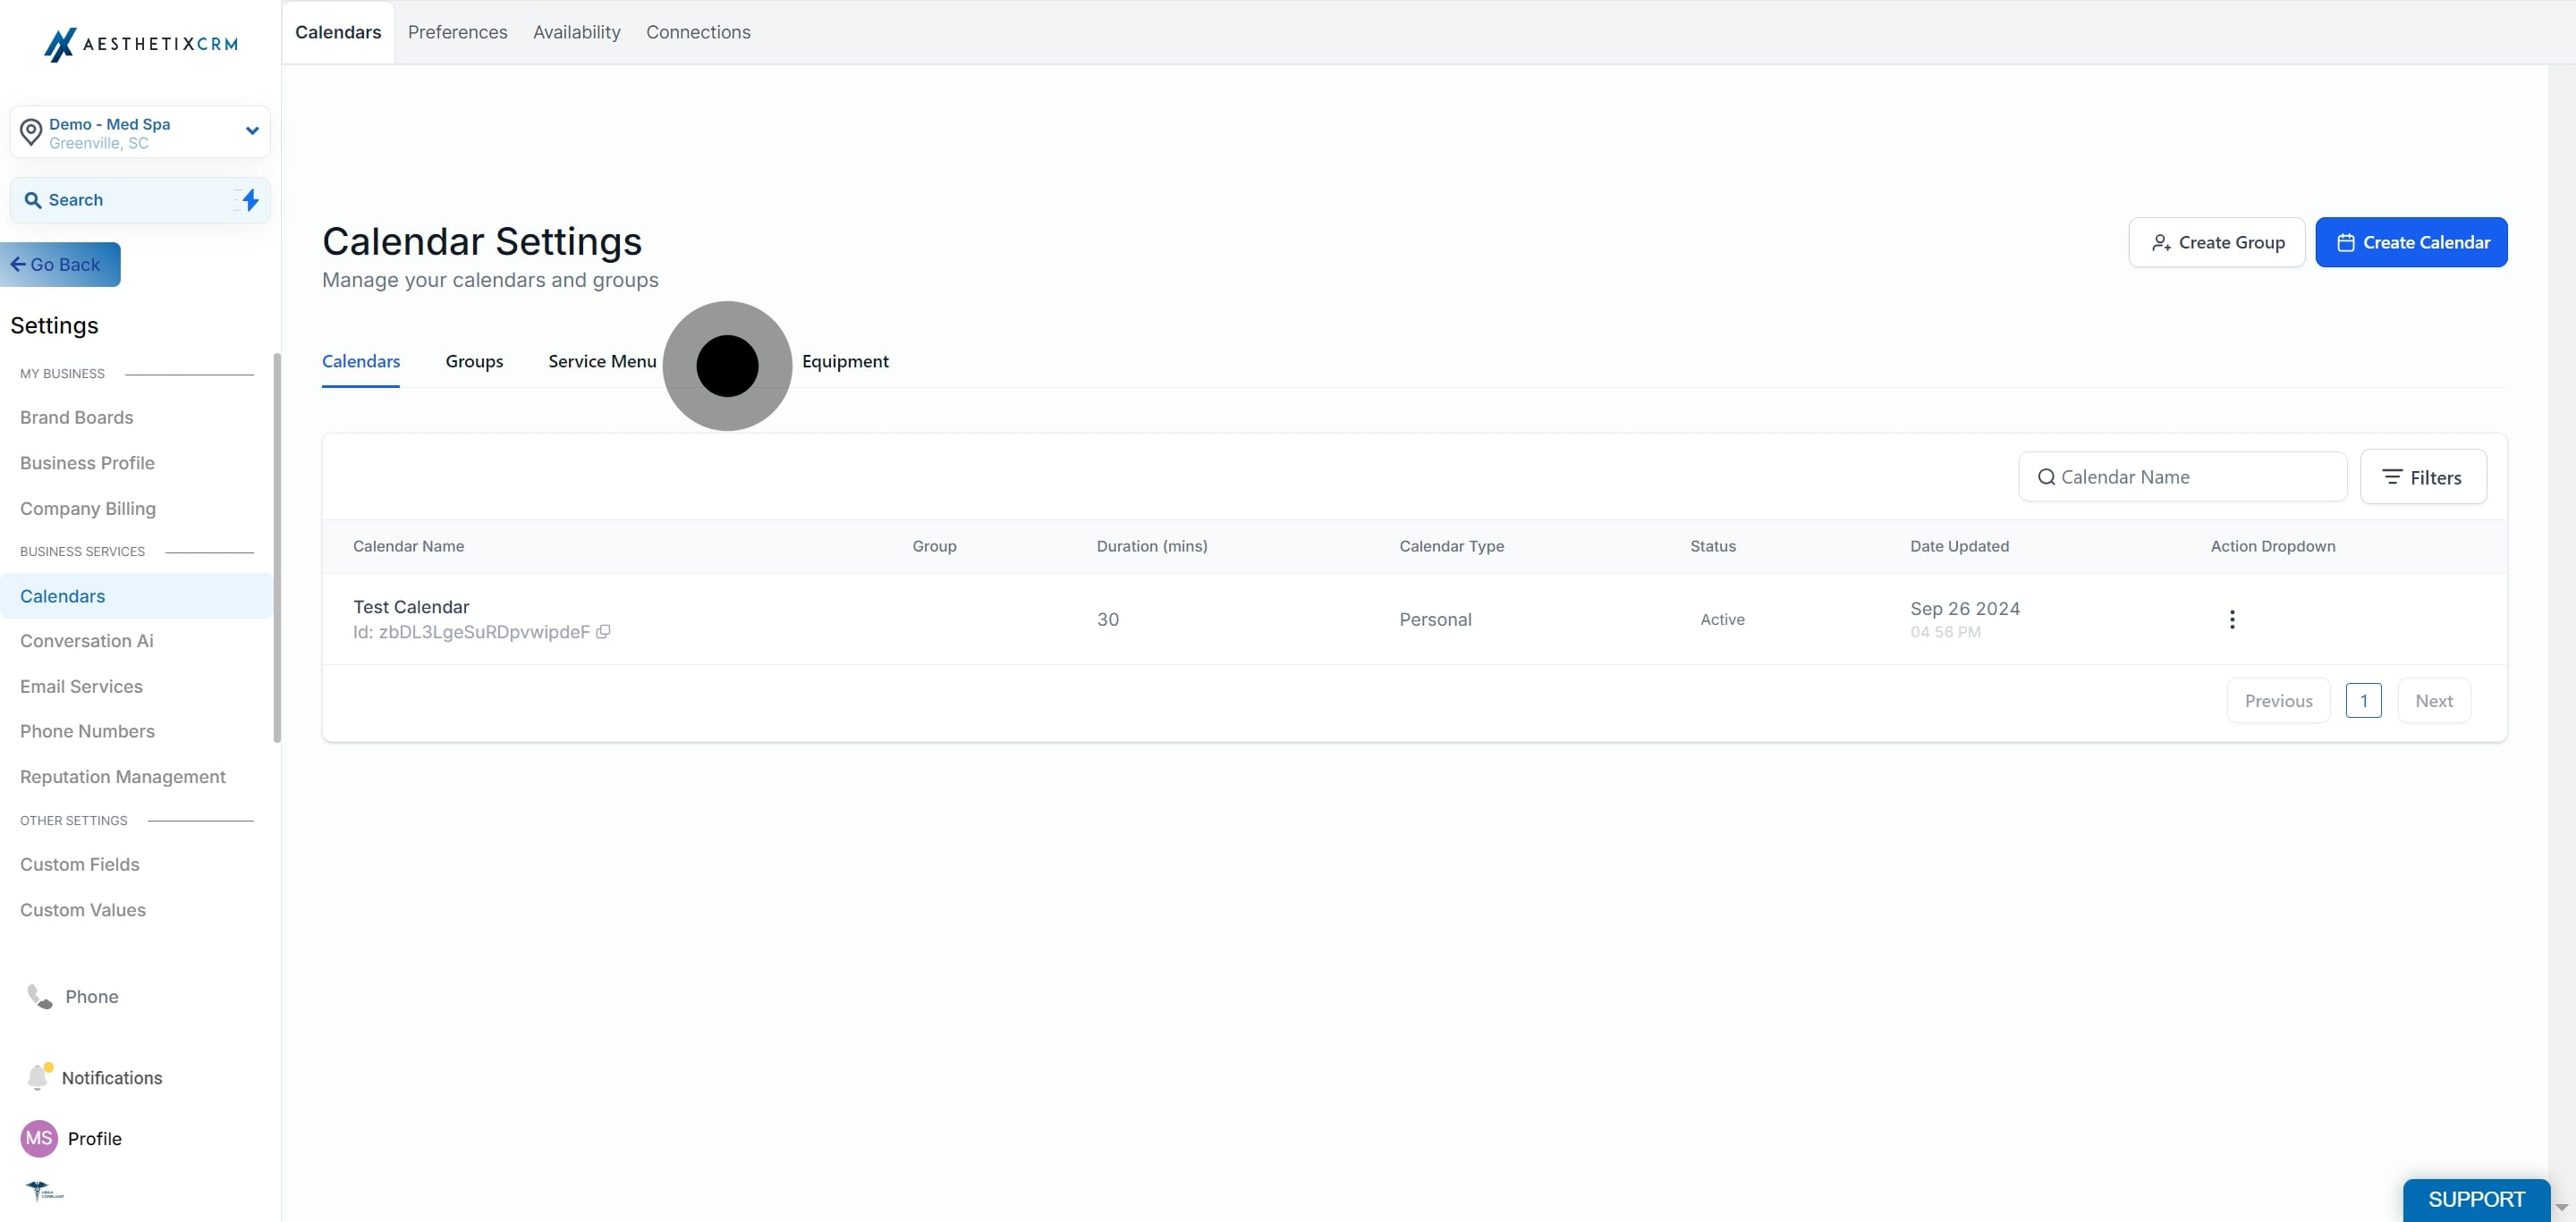The image size is (2576, 1222).
Task: Click the Create Group button
Action: [2216, 241]
